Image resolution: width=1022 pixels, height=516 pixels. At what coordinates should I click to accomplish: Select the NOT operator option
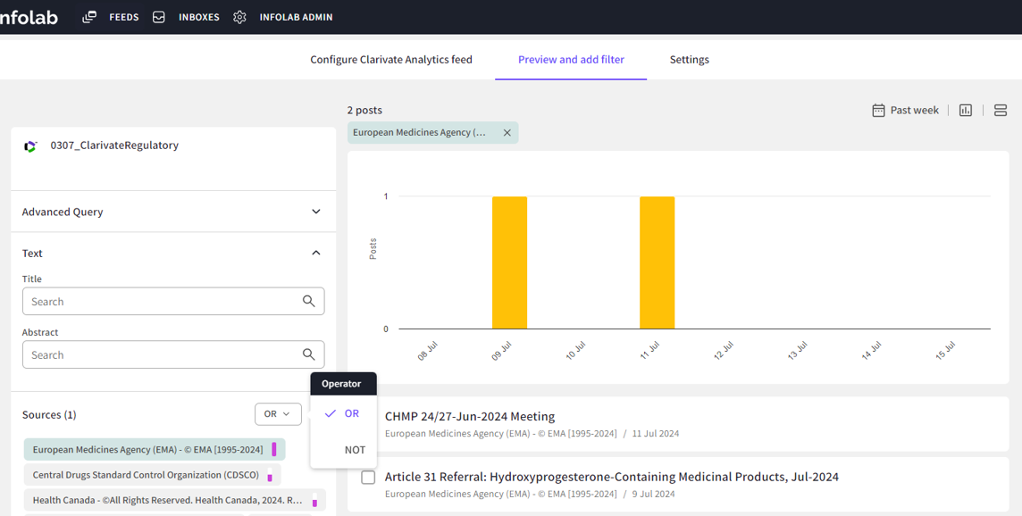point(355,450)
